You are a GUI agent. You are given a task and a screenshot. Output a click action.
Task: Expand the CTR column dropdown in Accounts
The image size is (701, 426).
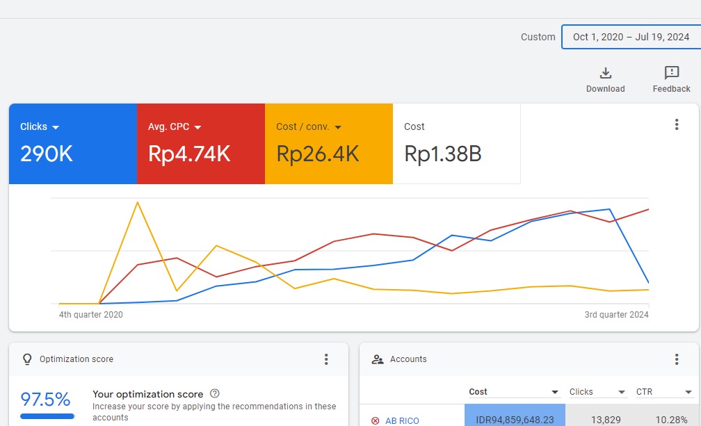coord(688,392)
